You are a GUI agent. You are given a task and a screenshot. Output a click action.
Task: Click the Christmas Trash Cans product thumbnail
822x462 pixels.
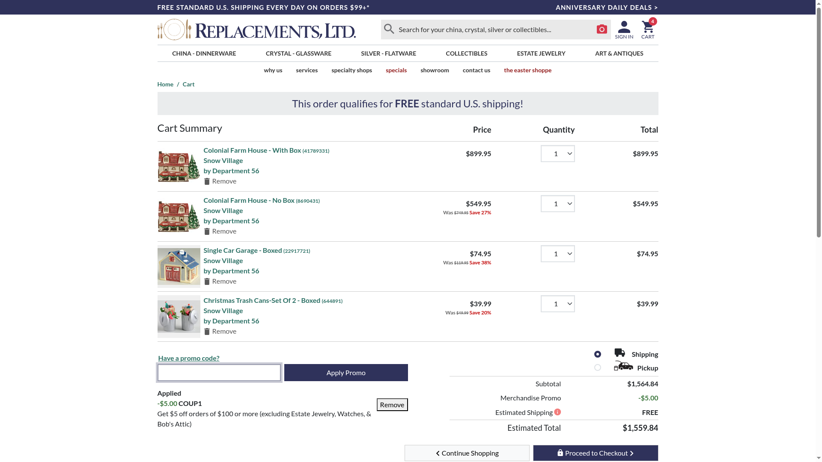pos(179,317)
